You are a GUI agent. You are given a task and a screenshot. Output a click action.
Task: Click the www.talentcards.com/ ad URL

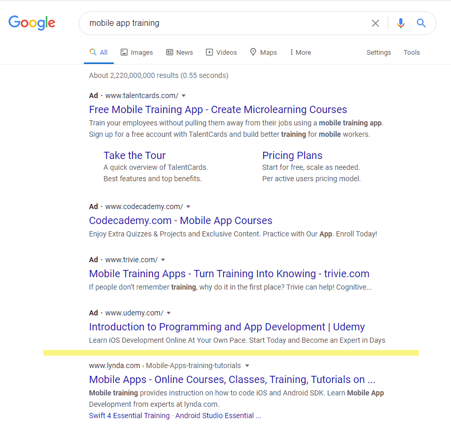point(142,95)
